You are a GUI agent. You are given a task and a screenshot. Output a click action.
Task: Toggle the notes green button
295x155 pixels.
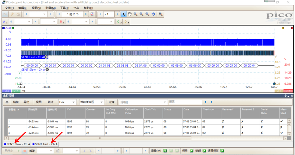pos(204,151)
